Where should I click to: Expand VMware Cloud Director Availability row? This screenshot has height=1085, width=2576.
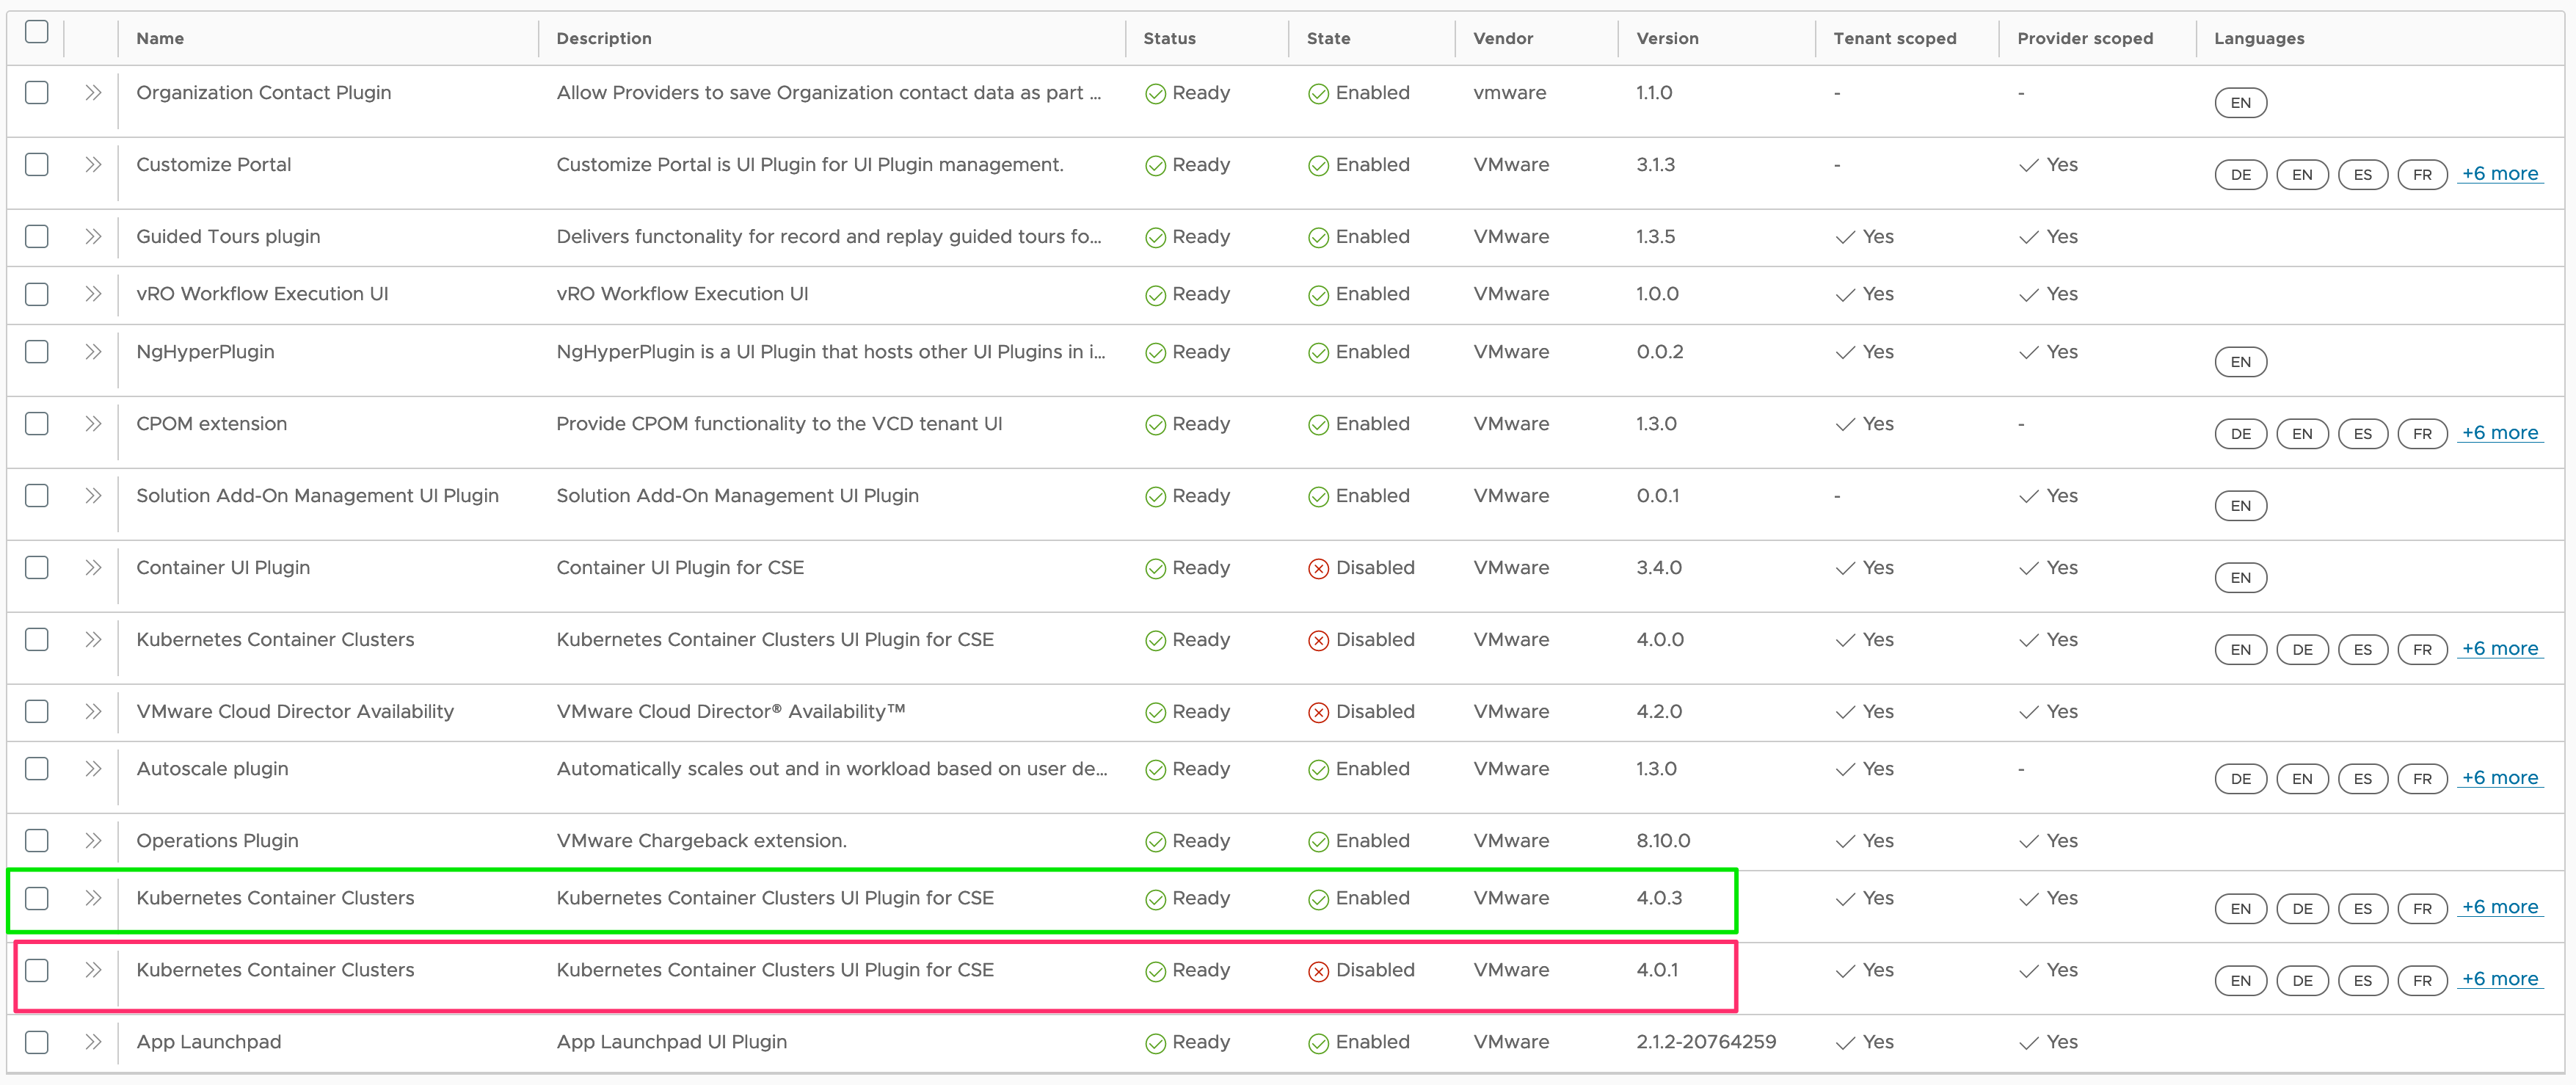tap(93, 711)
